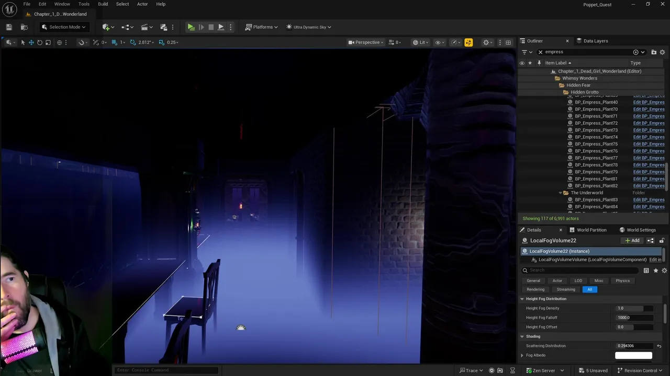
Task: Open the viewport settings gear menu
Action: [488, 42]
